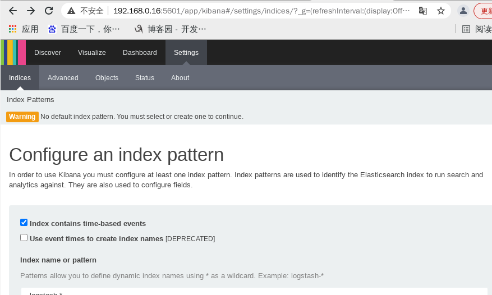Open the Settings tab

pos(186,52)
